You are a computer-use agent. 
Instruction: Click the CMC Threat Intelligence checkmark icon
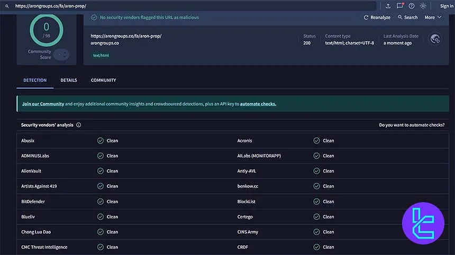tap(101, 247)
